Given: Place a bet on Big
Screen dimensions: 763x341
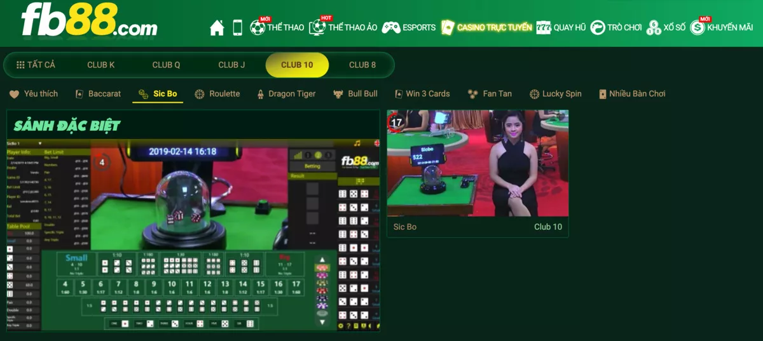Looking at the screenshot, I should click(x=284, y=264).
